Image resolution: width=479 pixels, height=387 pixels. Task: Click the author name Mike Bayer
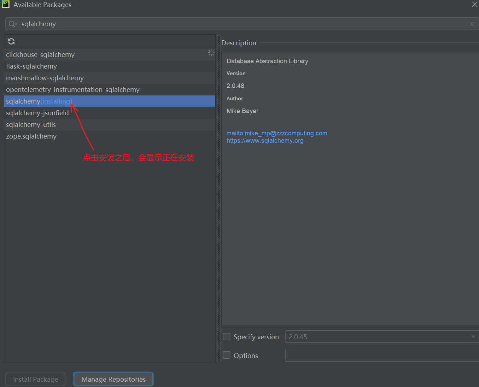[243, 111]
